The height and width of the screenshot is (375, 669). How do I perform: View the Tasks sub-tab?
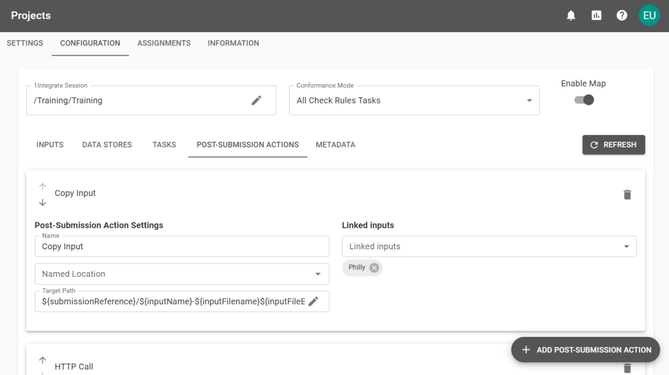(x=165, y=145)
